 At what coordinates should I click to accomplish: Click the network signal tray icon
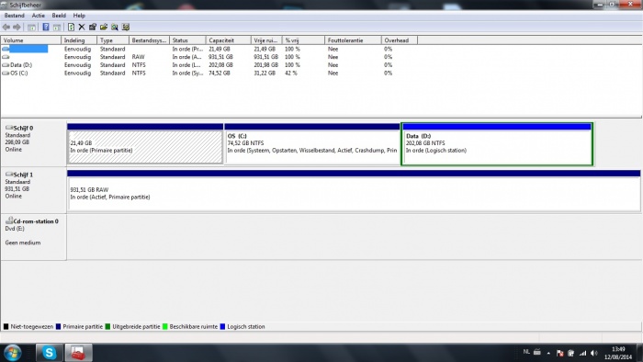click(x=582, y=353)
